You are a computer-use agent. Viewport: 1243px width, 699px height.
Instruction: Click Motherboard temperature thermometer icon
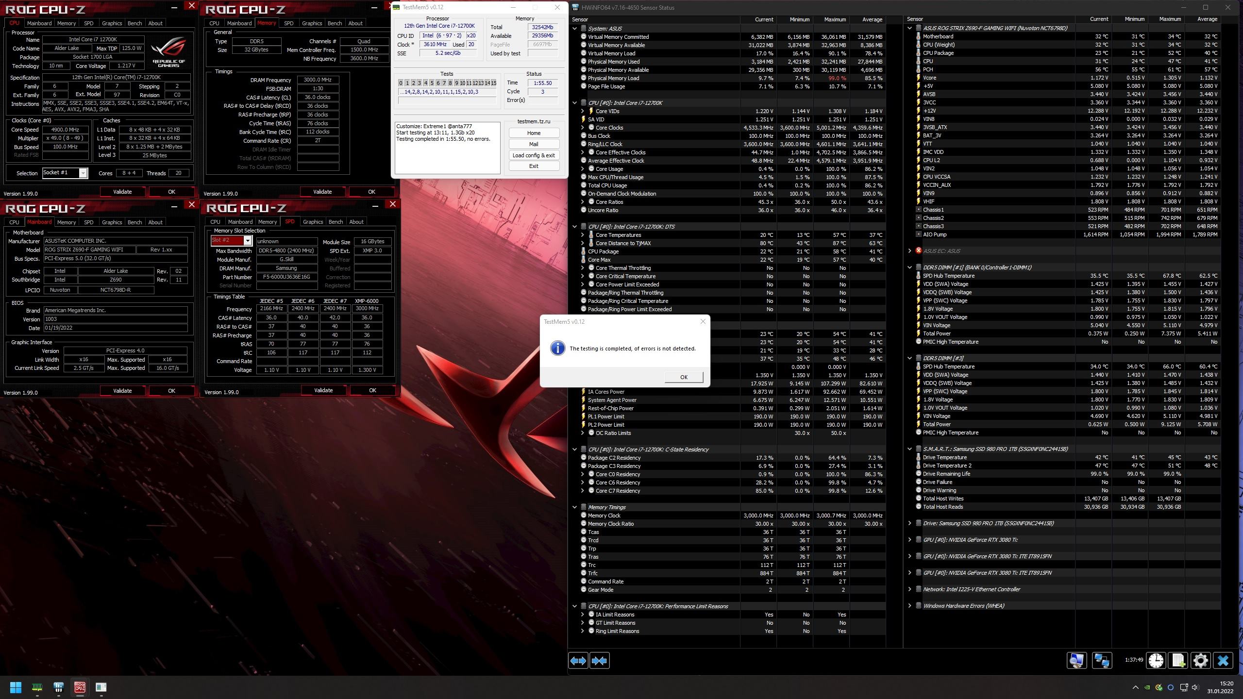pos(918,36)
